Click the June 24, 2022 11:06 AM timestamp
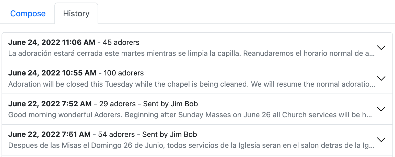This screenshot has height=157, width=395. point(52,42)
